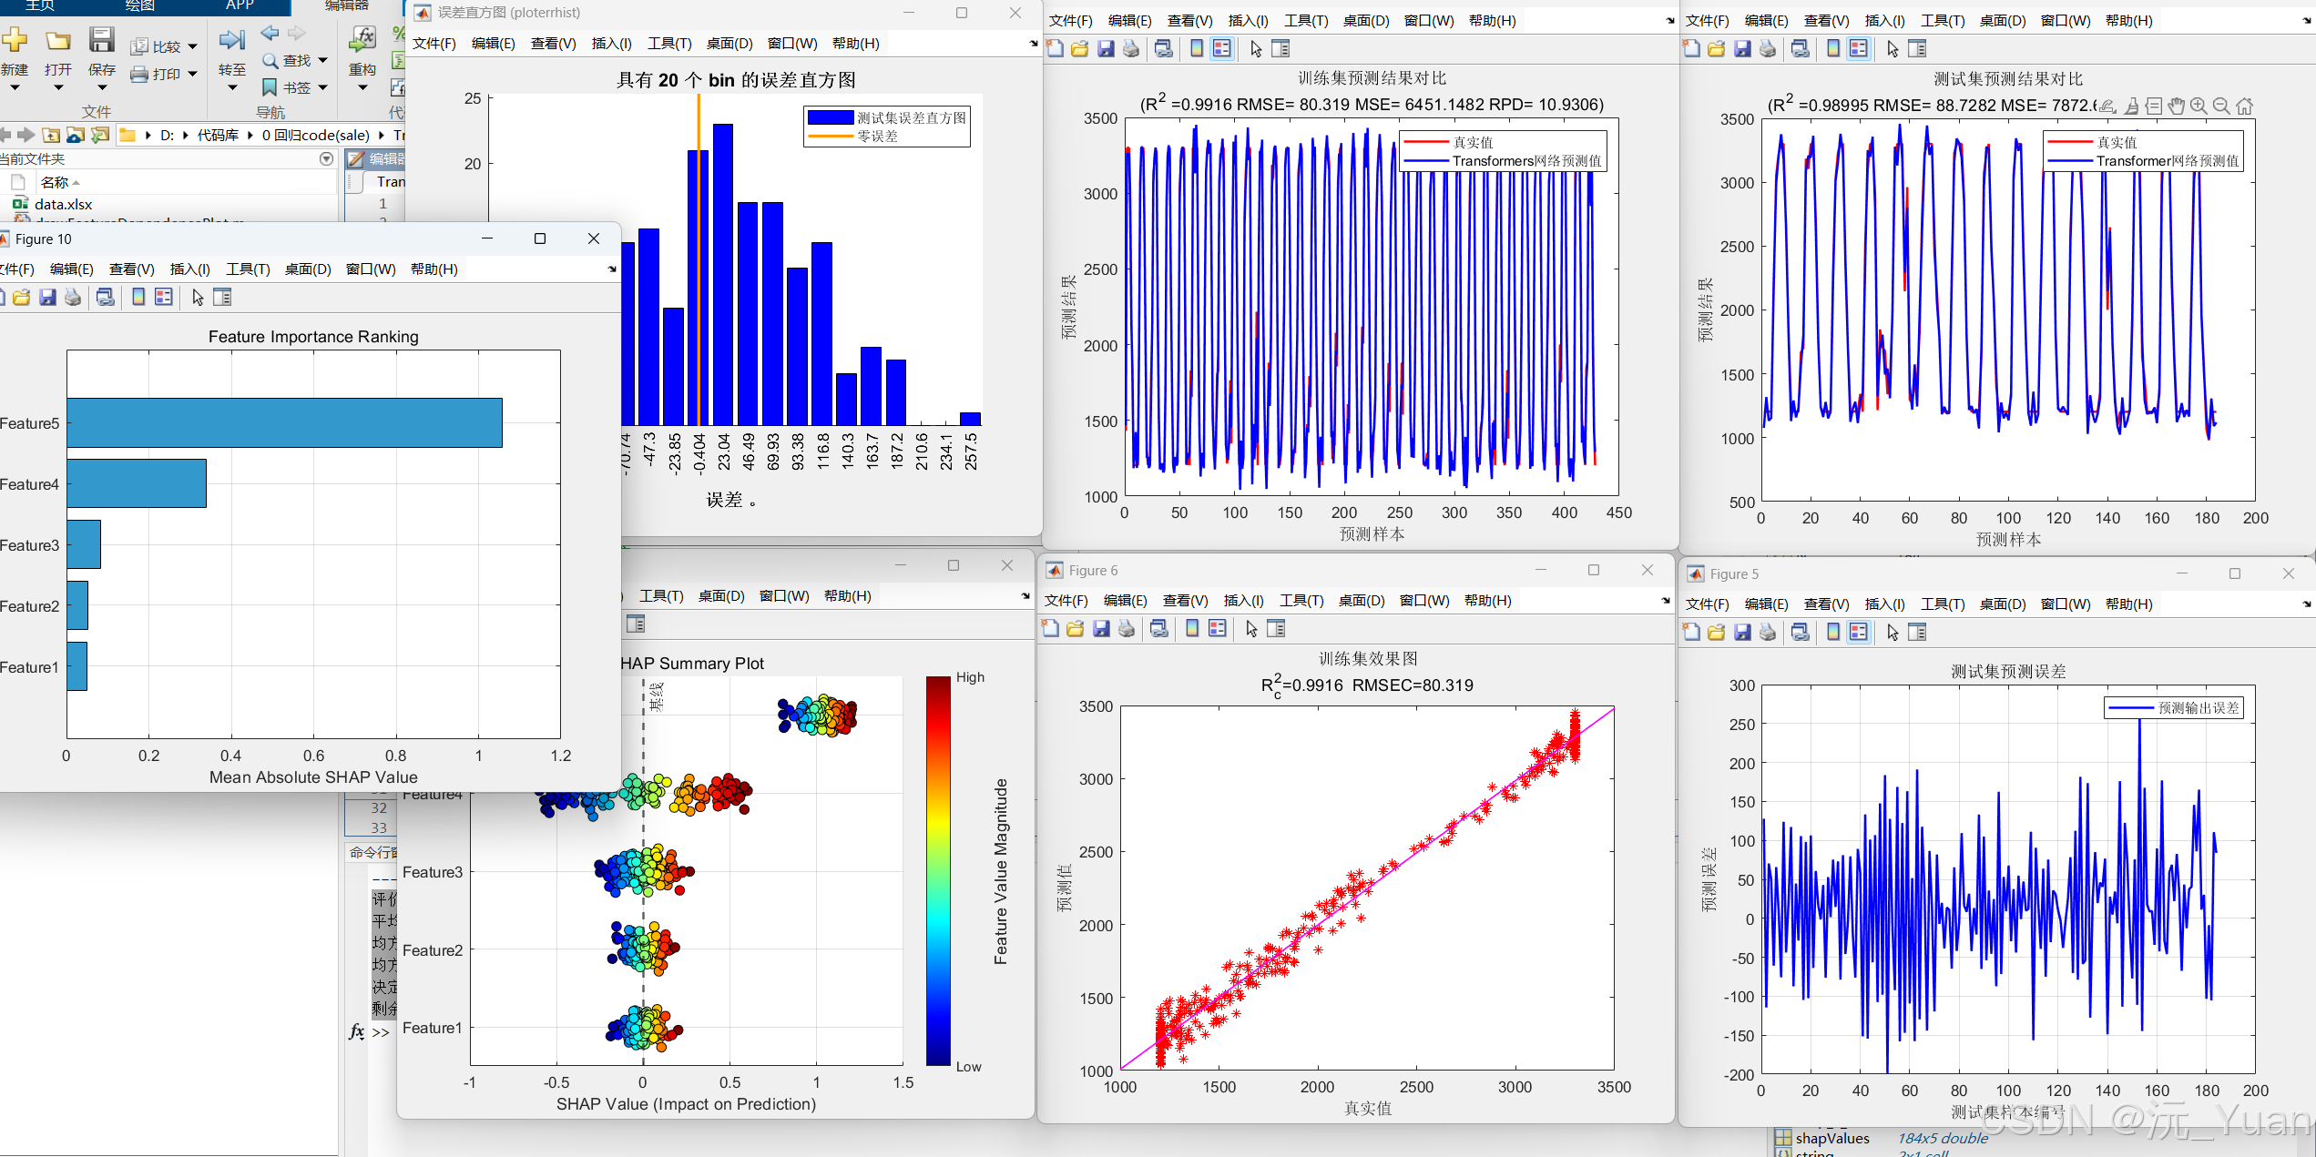The width and height of the screenshot is (2316, 1157).
Task: Click the restore view home icon
Action: click(2245, 107)
